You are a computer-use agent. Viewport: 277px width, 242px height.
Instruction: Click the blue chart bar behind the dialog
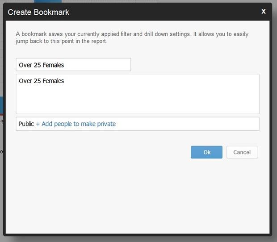[1, 105]
